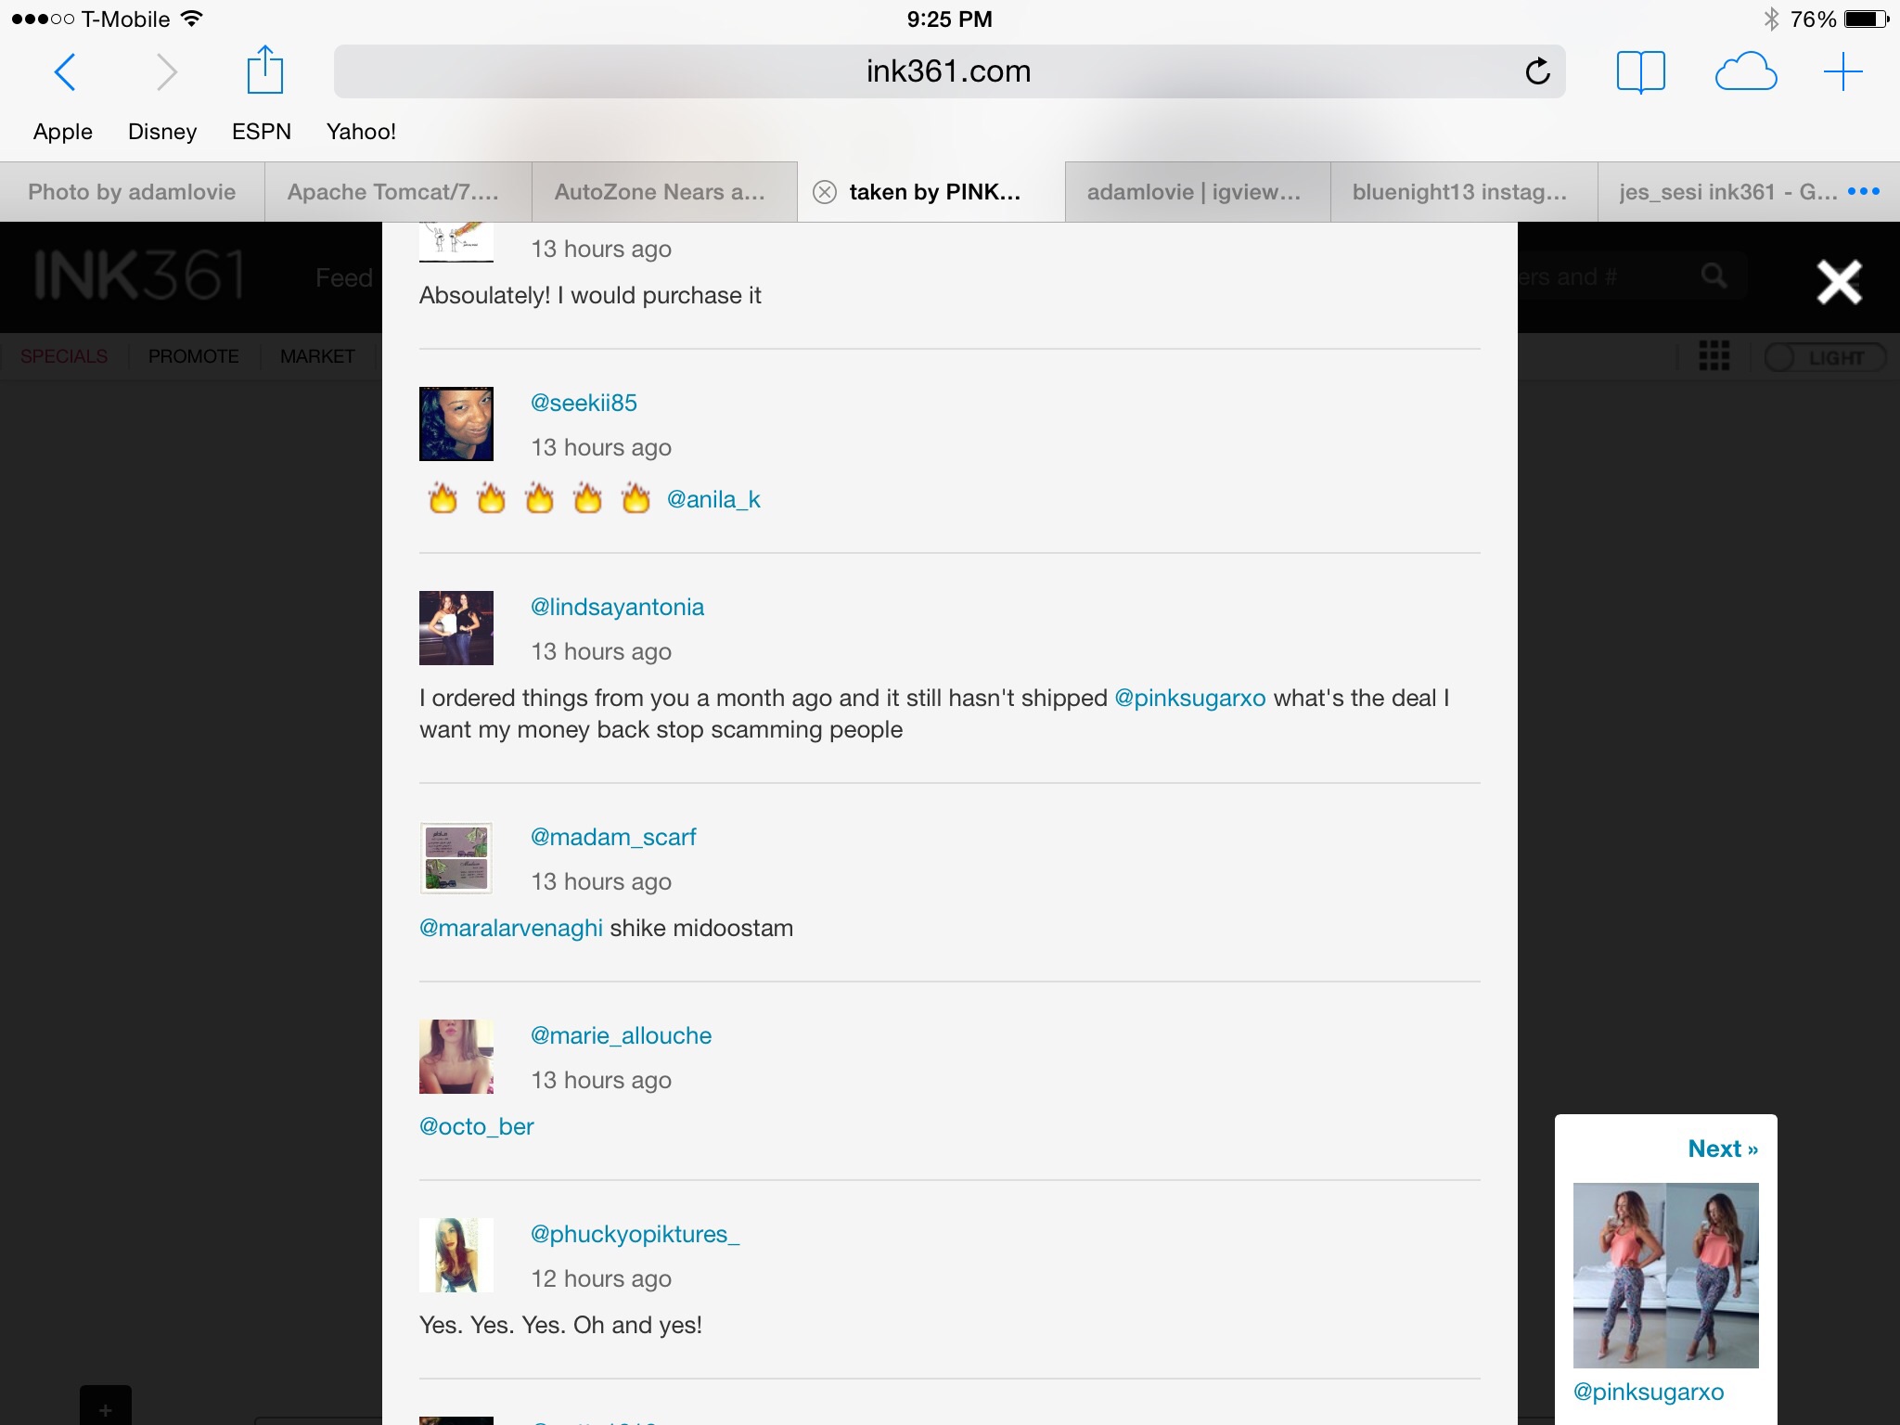1900x1425 pixels.
Task: Click the reload page icon
Action: click(1536, 71)
